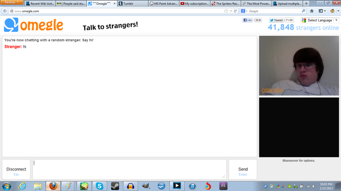Click search magnifier in Google box
The width and height of the screenshot is (341, 191).
point(303,11)
